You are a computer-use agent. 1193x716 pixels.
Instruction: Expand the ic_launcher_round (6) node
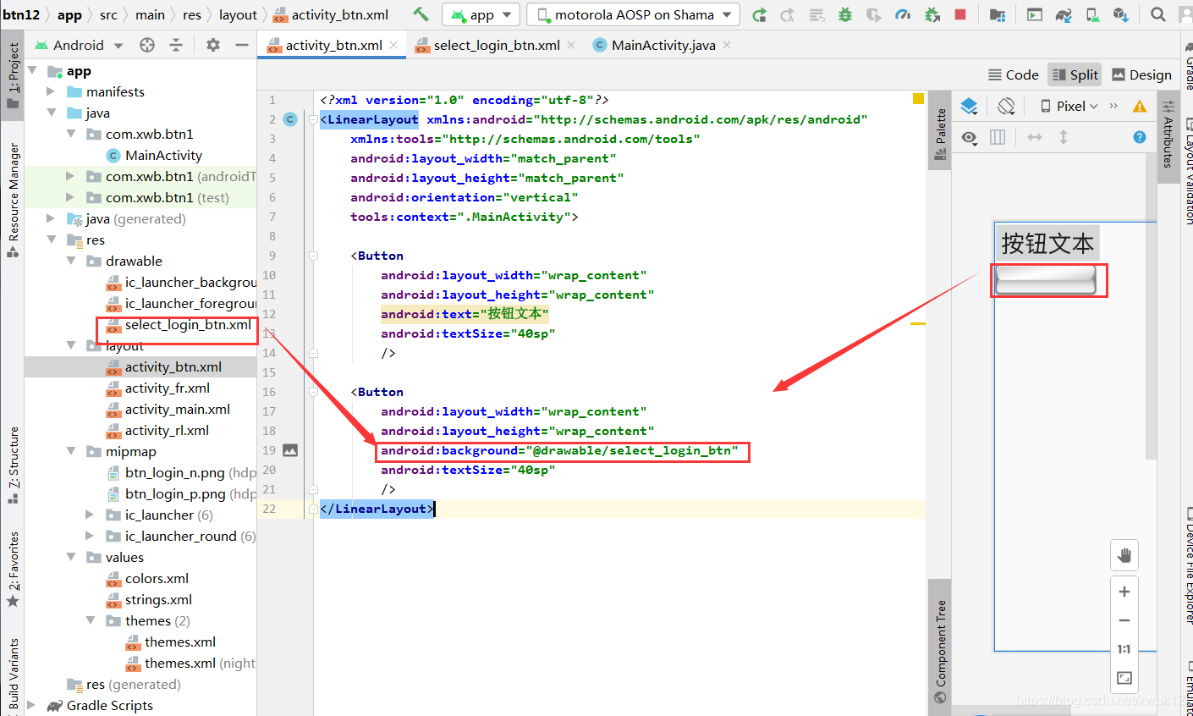[x=91, y=536]
